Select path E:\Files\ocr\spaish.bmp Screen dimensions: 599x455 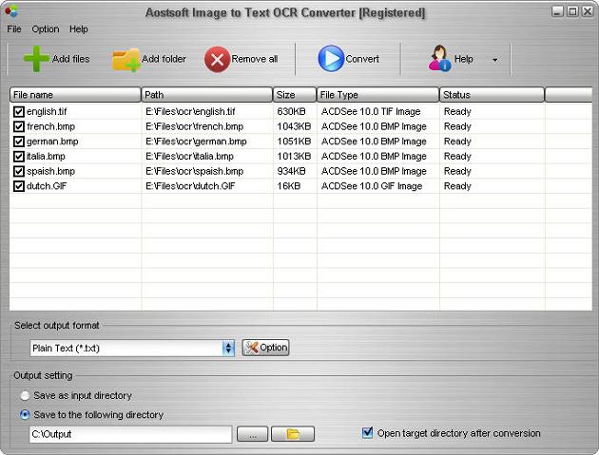point(195,171)
